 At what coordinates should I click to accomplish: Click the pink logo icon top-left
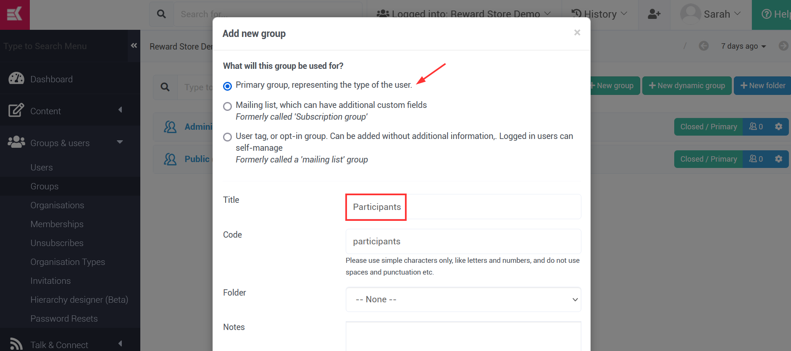(x=15, y=15)
